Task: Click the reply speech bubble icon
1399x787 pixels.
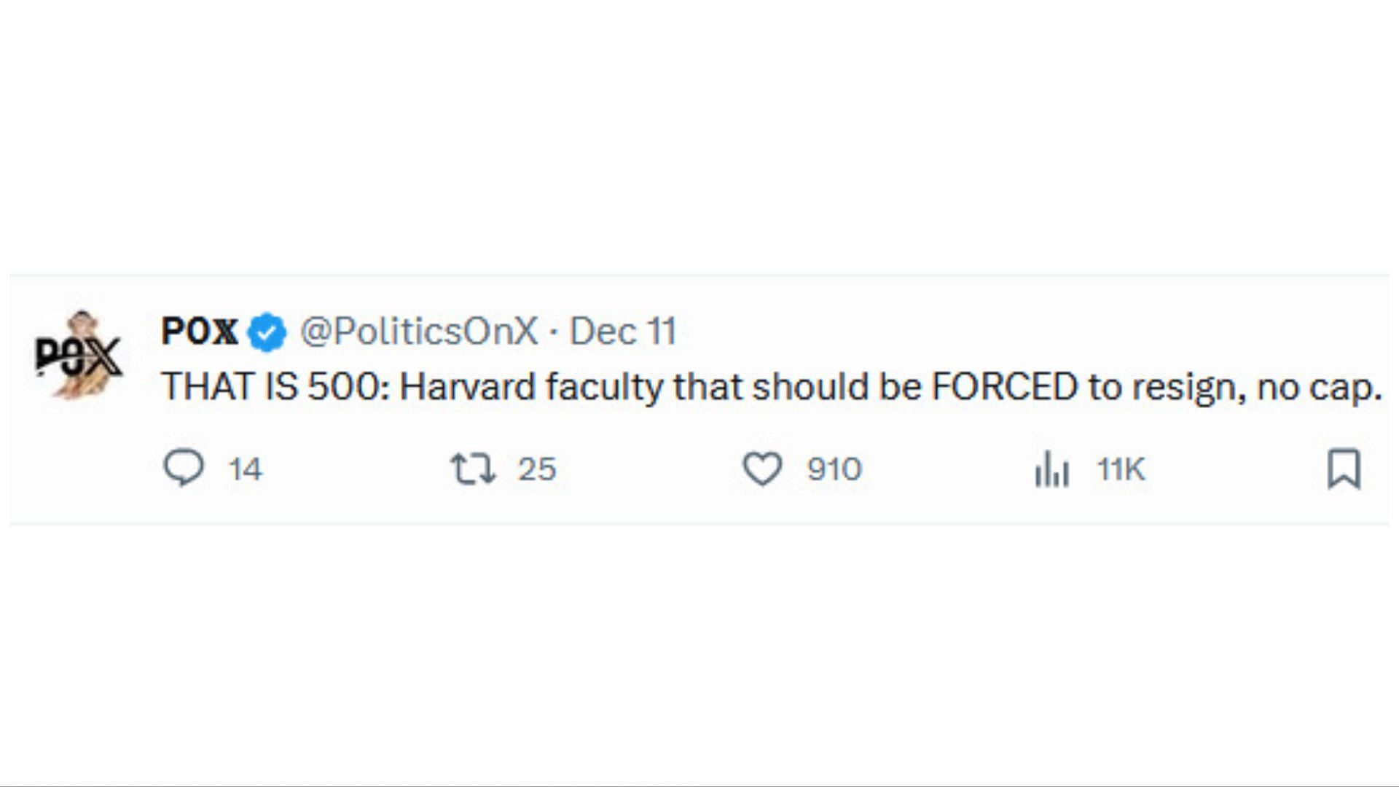Action: pos(183,468)
